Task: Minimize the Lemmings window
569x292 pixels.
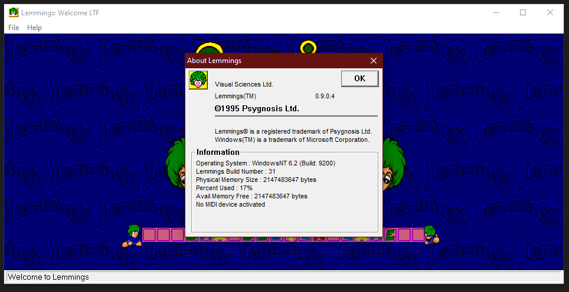Action: point(496,12)
